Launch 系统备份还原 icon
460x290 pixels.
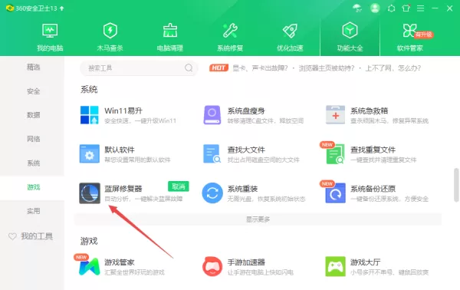click(x=335, y=193)
